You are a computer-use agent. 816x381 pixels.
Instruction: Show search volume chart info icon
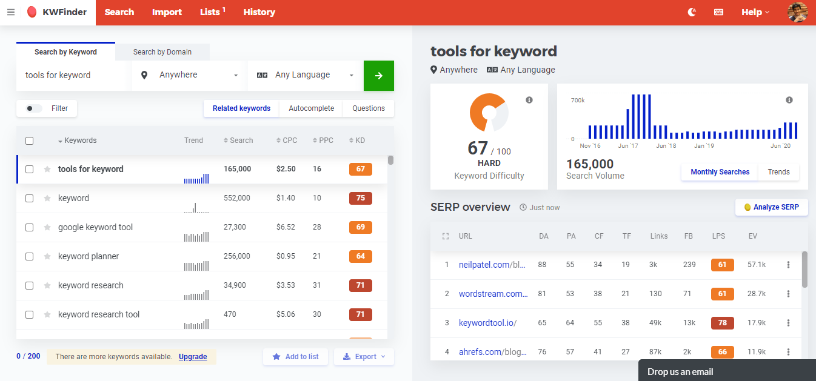point(789,100)
